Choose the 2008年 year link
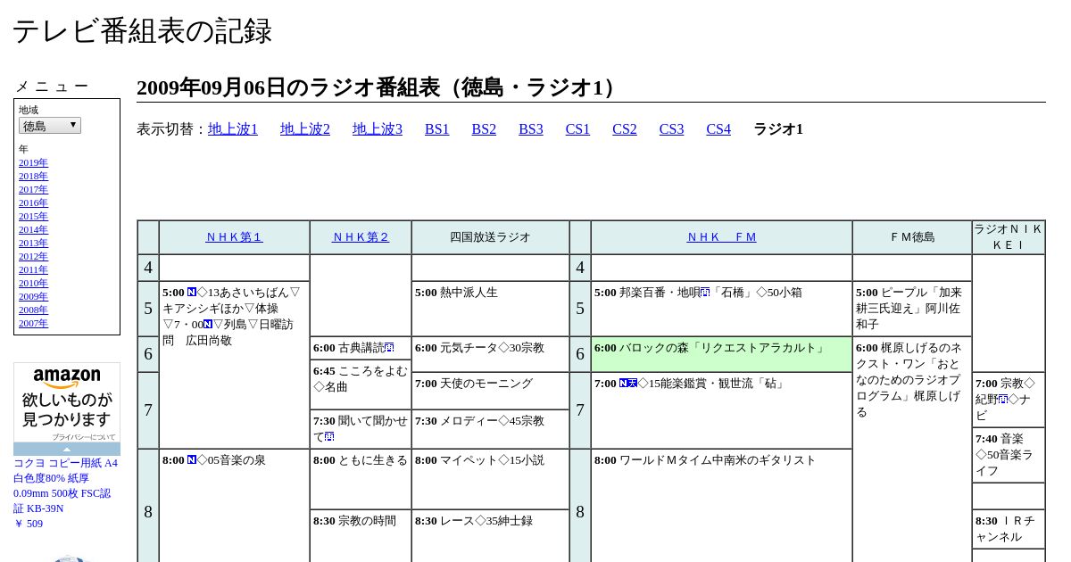This screenshot has height=562, width=1071. click(x=33, y=310)
